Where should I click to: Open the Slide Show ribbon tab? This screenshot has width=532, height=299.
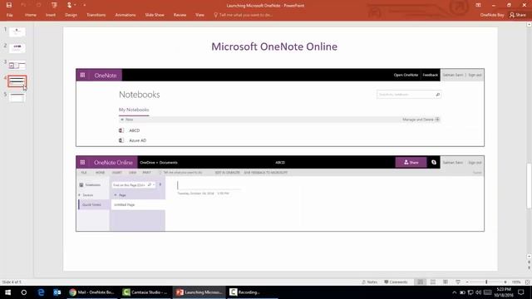[x=155, y=15]
